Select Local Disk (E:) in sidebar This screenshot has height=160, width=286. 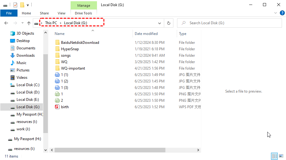coord(28,100)
